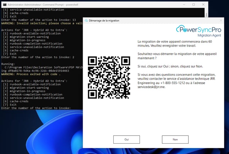Image resolution: width=229 pixels, height=154 pixels.
Task: Click the Non button
Action: tap(175, 139)
